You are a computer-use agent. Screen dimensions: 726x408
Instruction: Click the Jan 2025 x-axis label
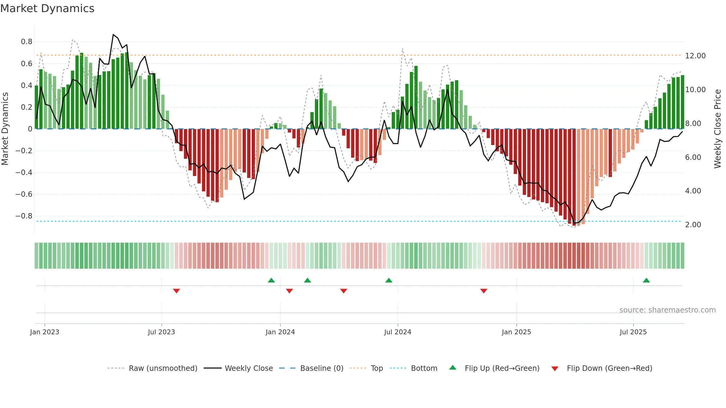pyautogui.click(x=517, y=332)
